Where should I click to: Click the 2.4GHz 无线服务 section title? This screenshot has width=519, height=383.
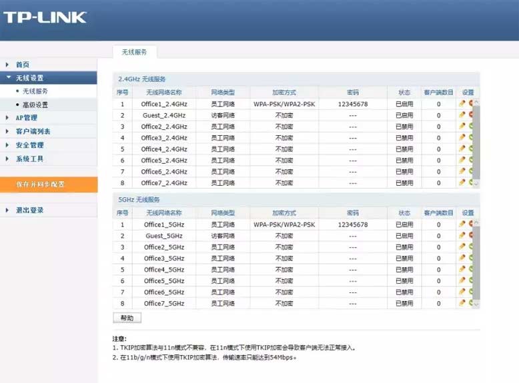(142, 79)
